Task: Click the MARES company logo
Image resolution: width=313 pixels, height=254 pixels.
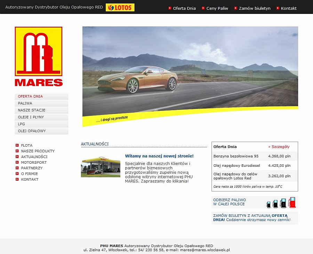Action: 39,56
